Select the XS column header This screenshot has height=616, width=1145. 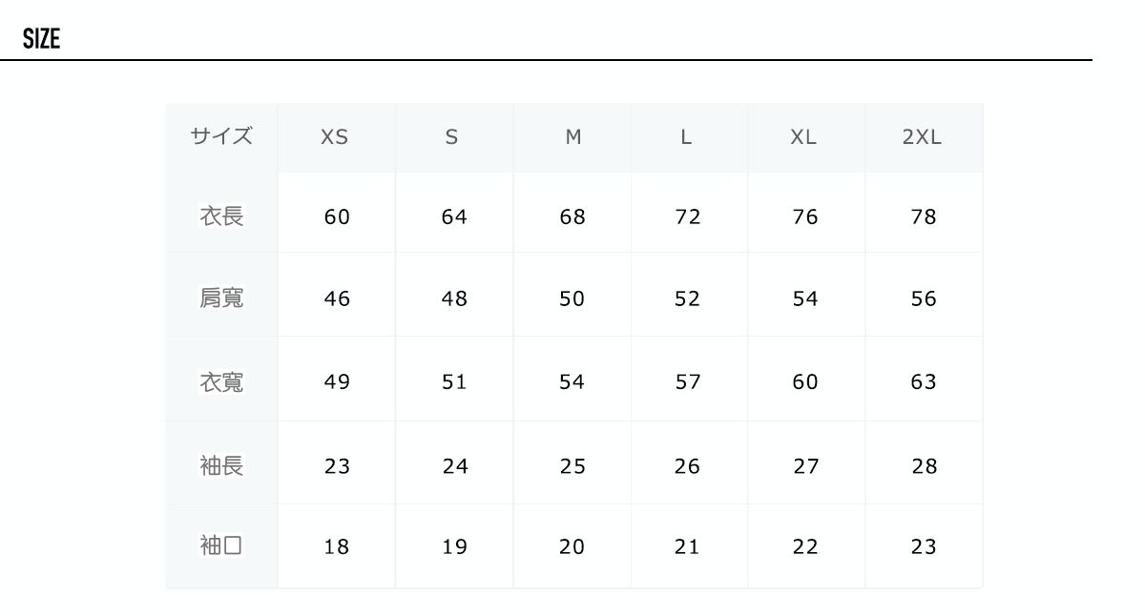click(x=335, y=137)
